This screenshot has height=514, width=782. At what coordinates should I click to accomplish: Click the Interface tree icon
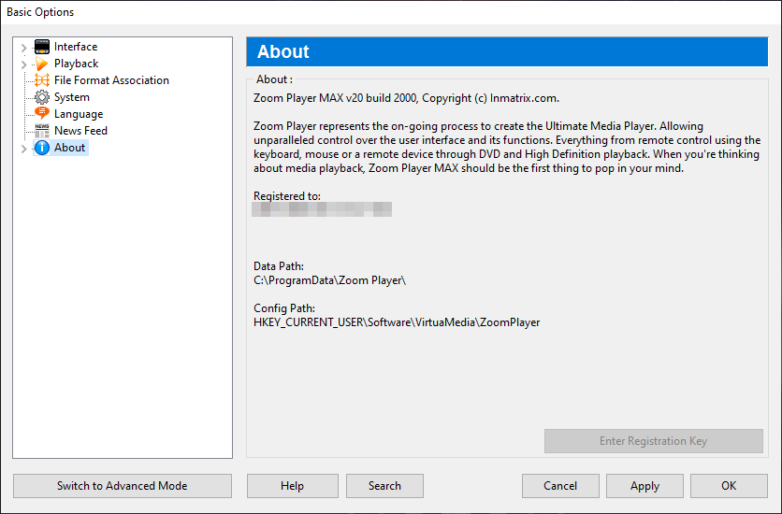pos(42,47)
